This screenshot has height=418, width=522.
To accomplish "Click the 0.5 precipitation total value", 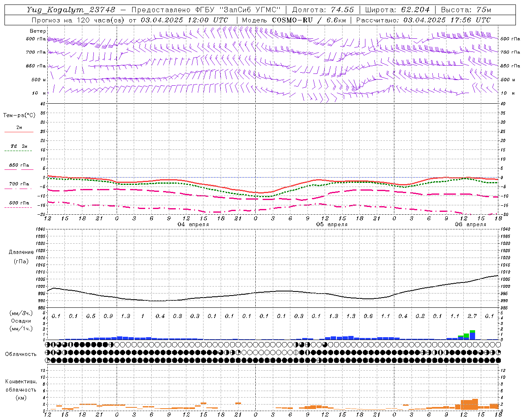I will [91, 316].
